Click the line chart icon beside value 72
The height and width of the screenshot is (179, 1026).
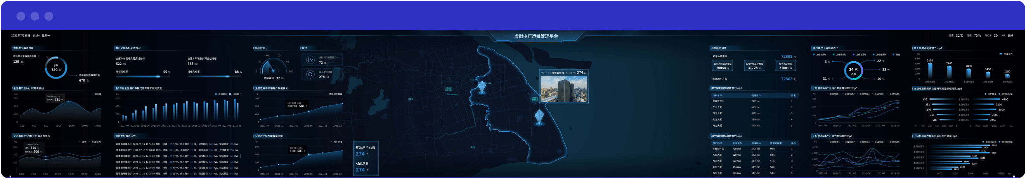(x=310, y=60)
